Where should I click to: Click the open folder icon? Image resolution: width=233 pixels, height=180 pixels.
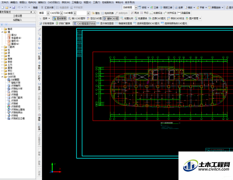pos(7,7)
